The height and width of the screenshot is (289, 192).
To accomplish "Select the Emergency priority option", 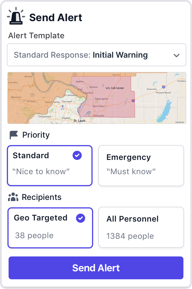I will coord(141,166).
